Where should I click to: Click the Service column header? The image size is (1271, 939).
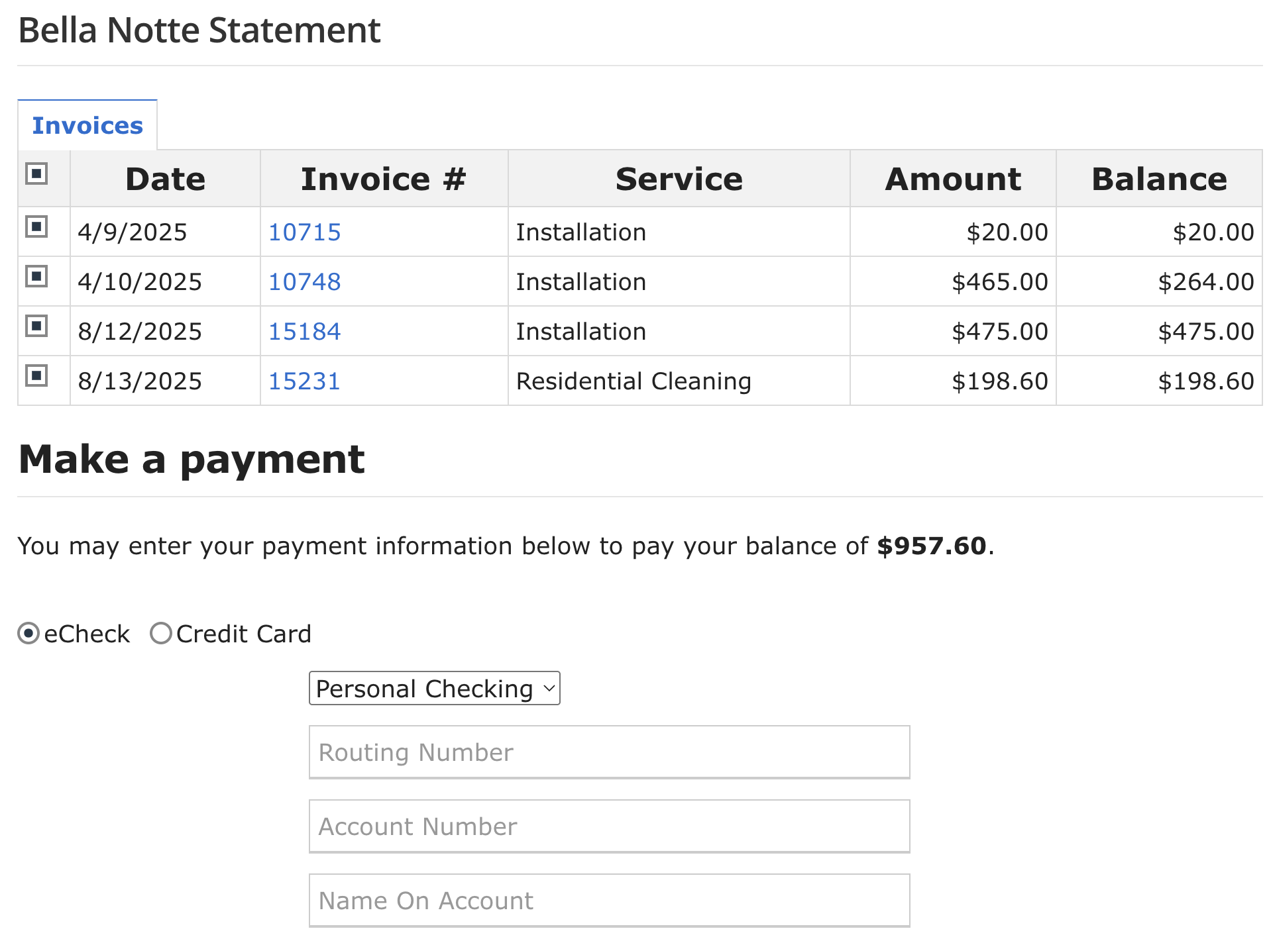(x=679, y=179)
